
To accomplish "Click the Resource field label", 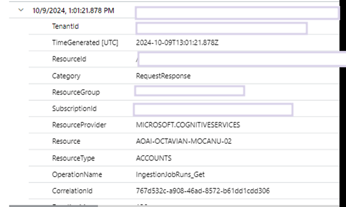I will (x=66, y=141).
